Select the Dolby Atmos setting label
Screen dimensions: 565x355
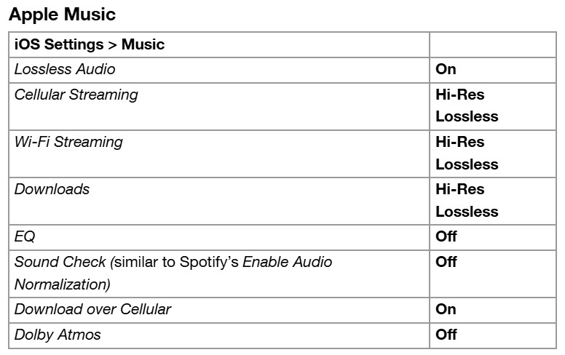pos(58,335)
